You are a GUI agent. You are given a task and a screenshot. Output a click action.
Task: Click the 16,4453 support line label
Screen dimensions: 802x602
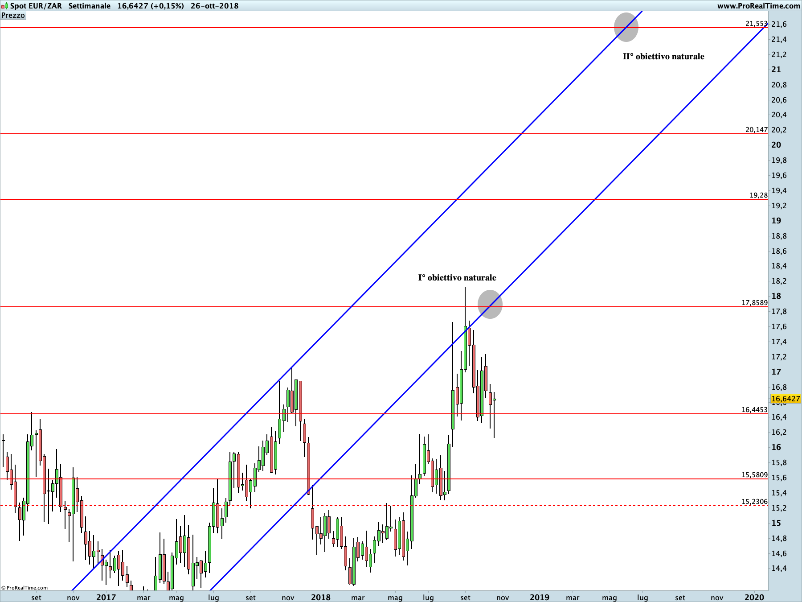tap(755, 410)
